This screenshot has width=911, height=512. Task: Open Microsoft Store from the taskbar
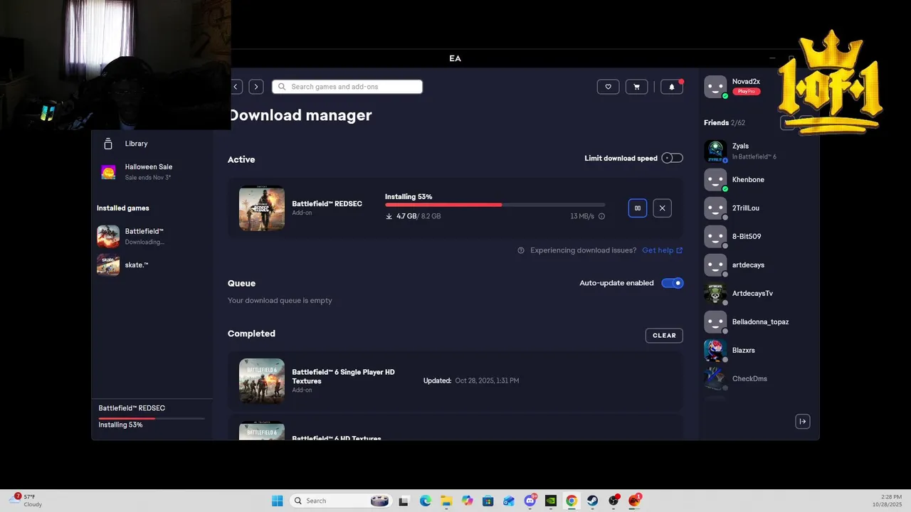coord(488,501)
